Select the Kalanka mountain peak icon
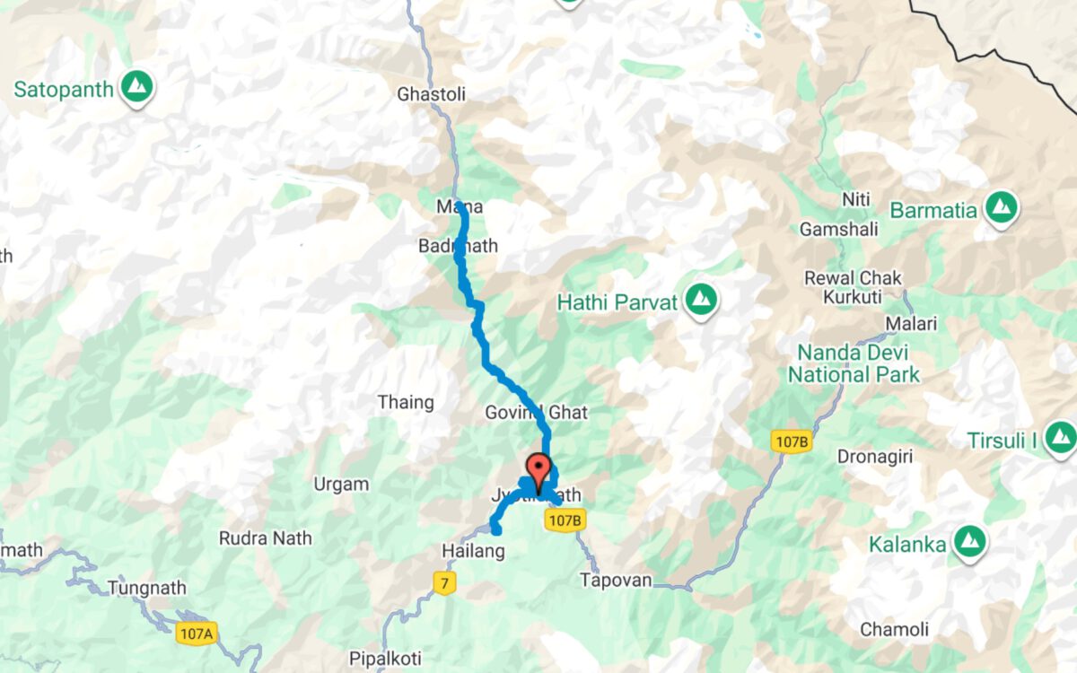This screenshot has height=673, width=1077. click(x=969, y=544)
